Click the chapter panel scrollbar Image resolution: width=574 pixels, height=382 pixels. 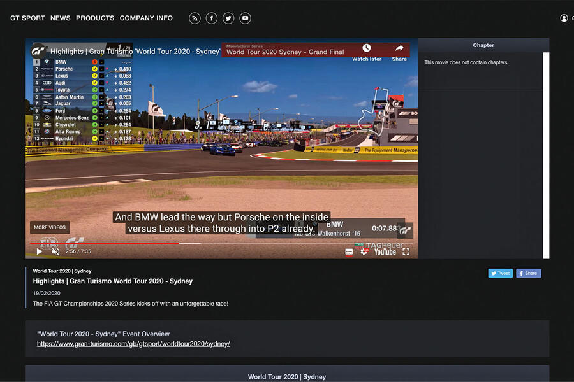(x=546, y=155)
